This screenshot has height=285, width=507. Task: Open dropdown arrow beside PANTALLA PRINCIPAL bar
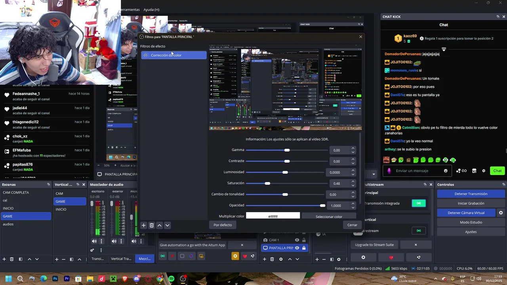(374, 174)
